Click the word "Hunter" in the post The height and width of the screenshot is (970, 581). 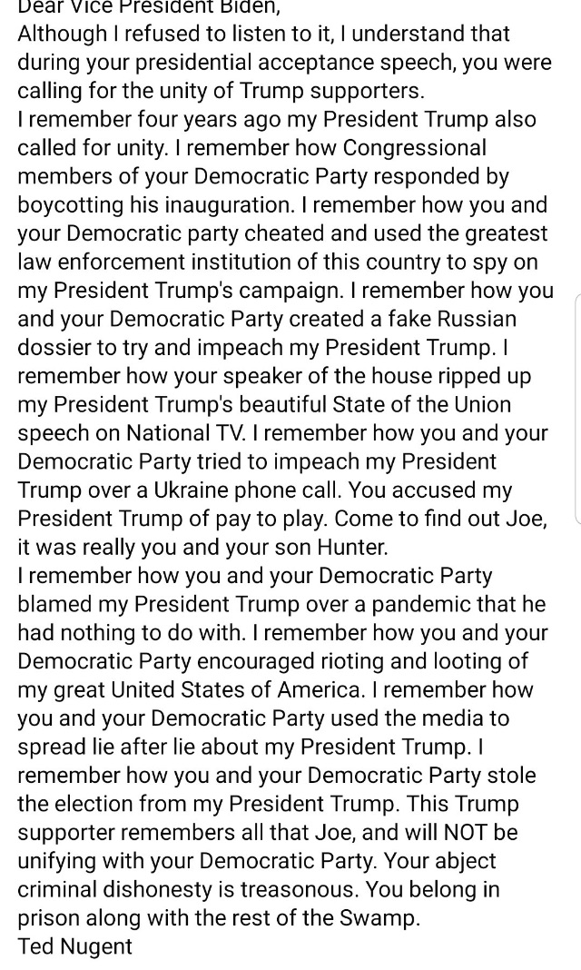[x=351, y=548]
